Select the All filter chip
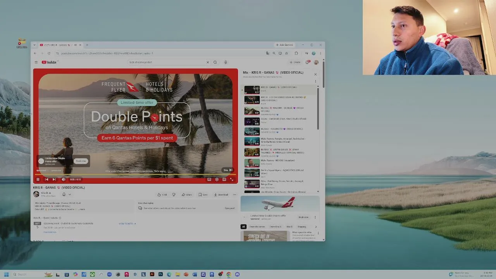This screenshot has height=279, width=496. tap(243, 227)
